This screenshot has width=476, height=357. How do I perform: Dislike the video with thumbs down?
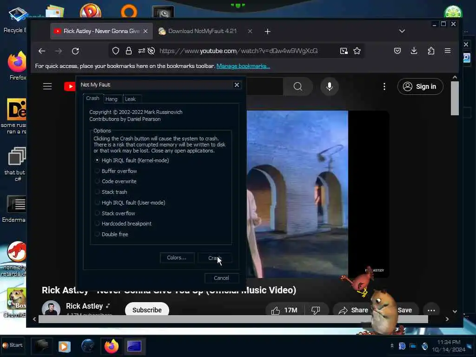point(316,310)
